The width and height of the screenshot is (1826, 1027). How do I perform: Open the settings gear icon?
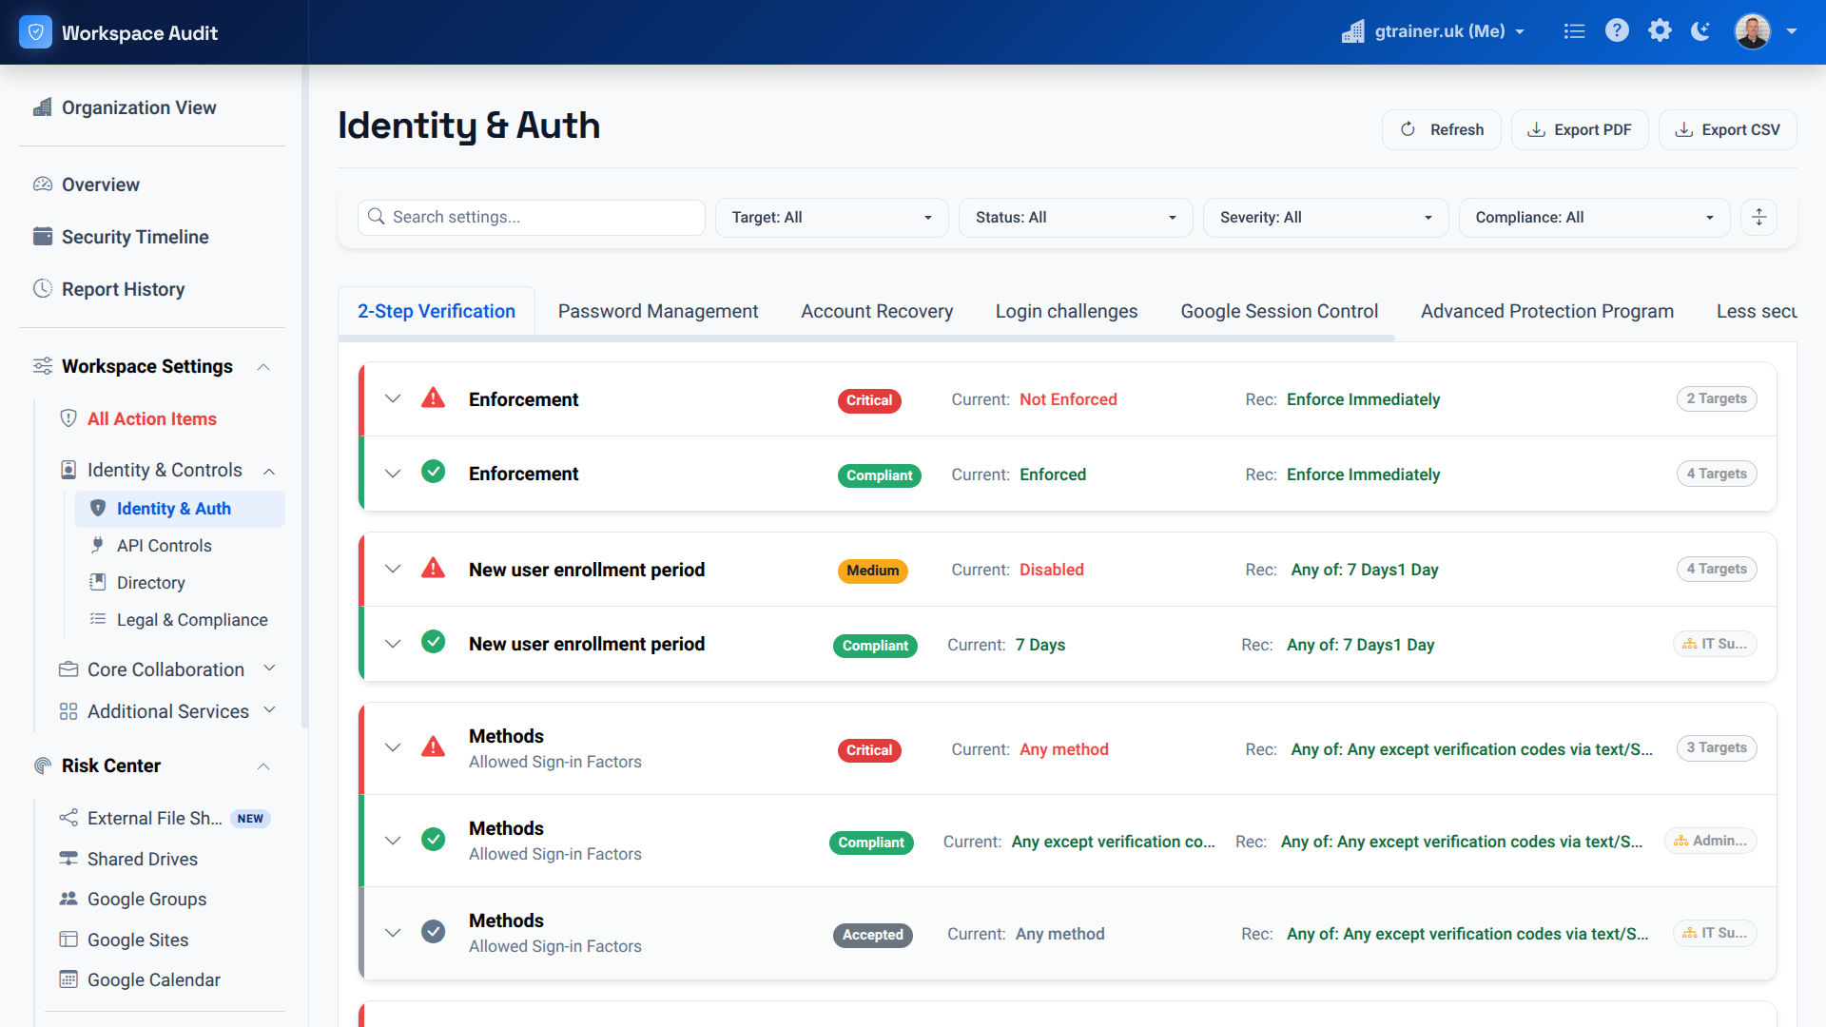(1660, 31)
